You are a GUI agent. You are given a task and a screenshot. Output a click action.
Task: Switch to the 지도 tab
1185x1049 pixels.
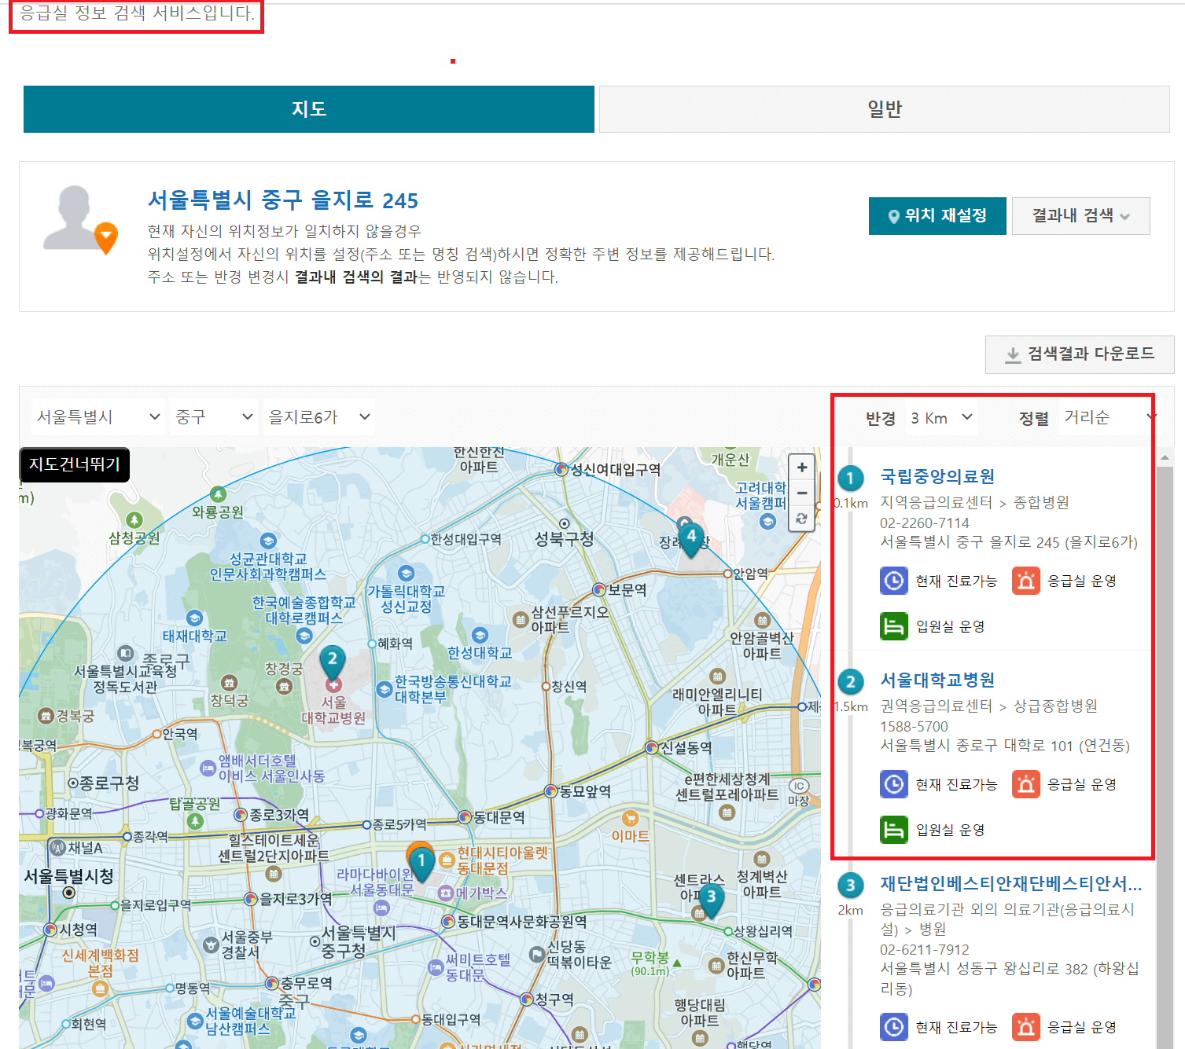point(309,109)
